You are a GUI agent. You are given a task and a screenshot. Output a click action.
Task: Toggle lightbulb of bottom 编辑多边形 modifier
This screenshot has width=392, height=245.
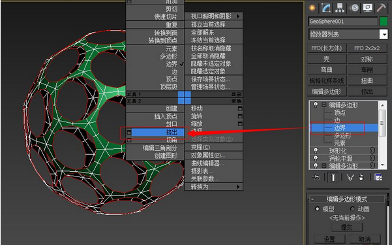(316, 165)
